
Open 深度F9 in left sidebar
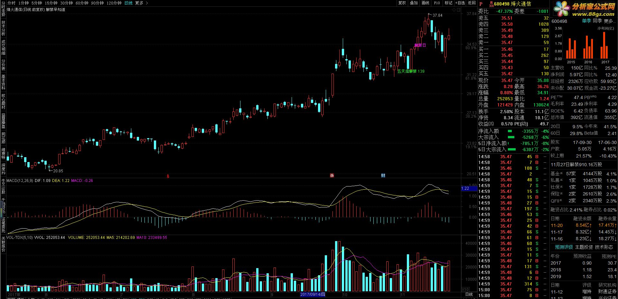[x=3, y=169]
